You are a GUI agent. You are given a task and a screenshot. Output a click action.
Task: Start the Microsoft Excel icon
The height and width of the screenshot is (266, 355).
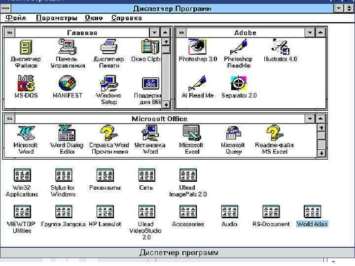point(192,133)
